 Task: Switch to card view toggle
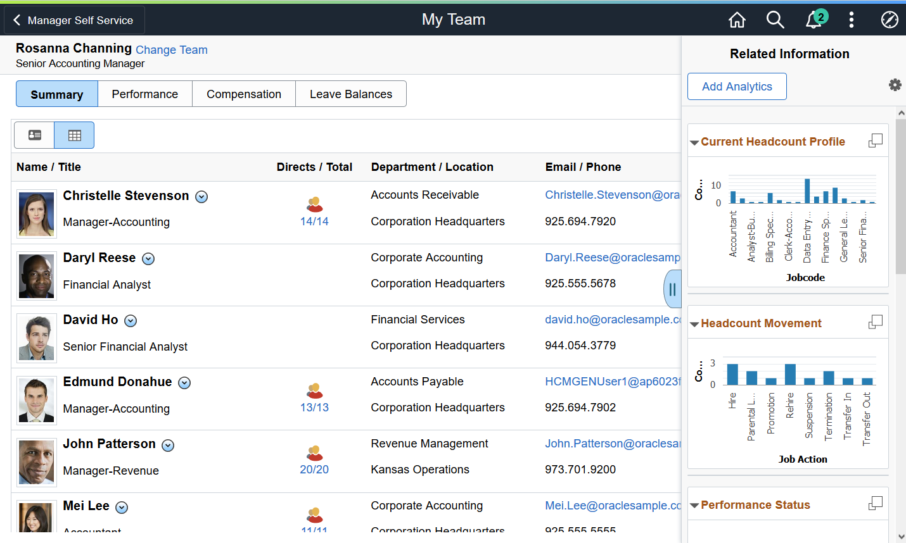point(34,135)
